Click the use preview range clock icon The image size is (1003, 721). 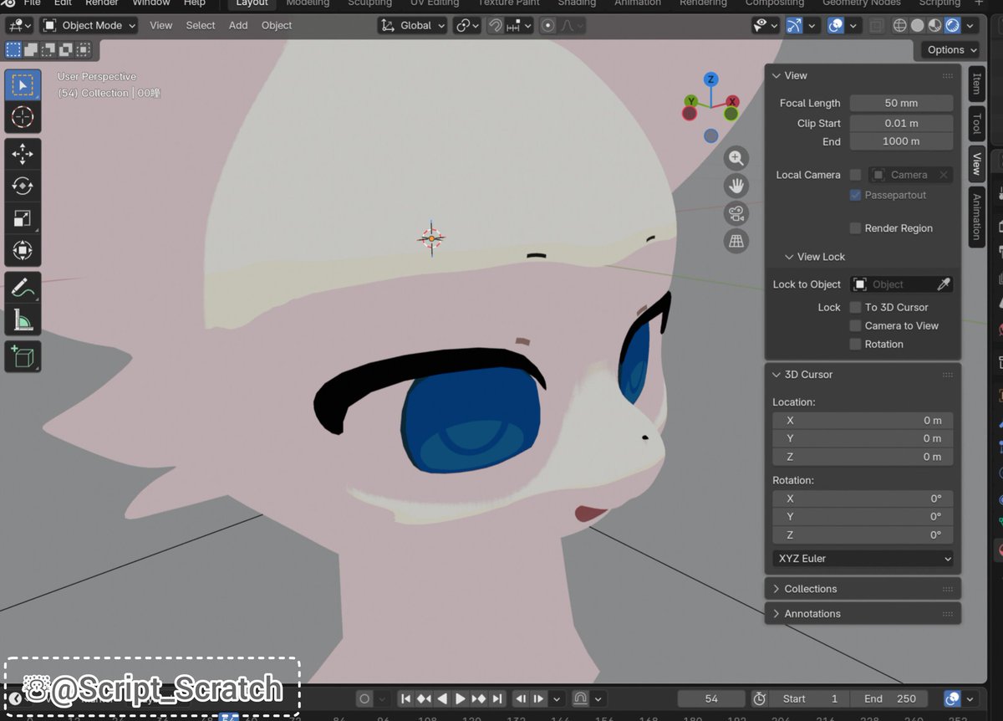(x=759, y=698)
